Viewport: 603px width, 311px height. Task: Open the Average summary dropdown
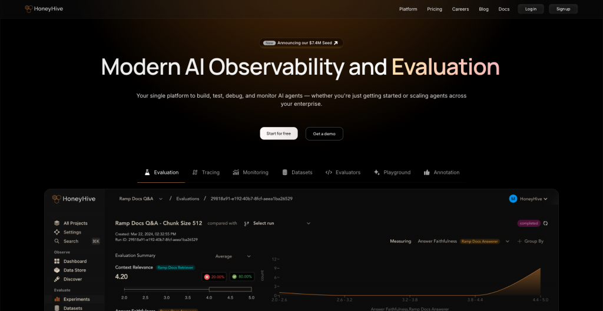coord(233,256)
